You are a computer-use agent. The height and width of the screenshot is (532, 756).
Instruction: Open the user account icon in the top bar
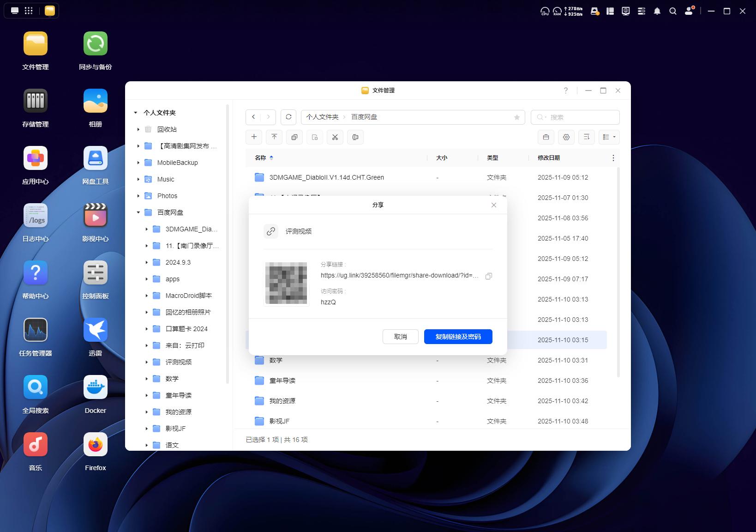[689, 11]
